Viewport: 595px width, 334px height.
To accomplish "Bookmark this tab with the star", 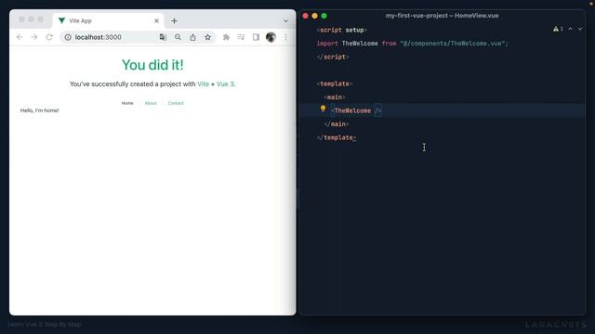I will (x=207, y=37).
